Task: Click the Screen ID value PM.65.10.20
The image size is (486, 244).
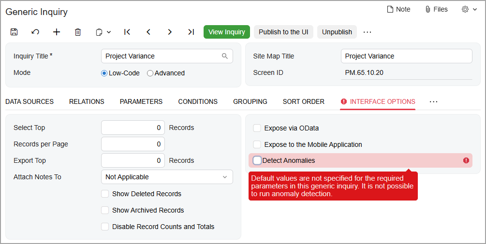Action: tap(364, 72)
